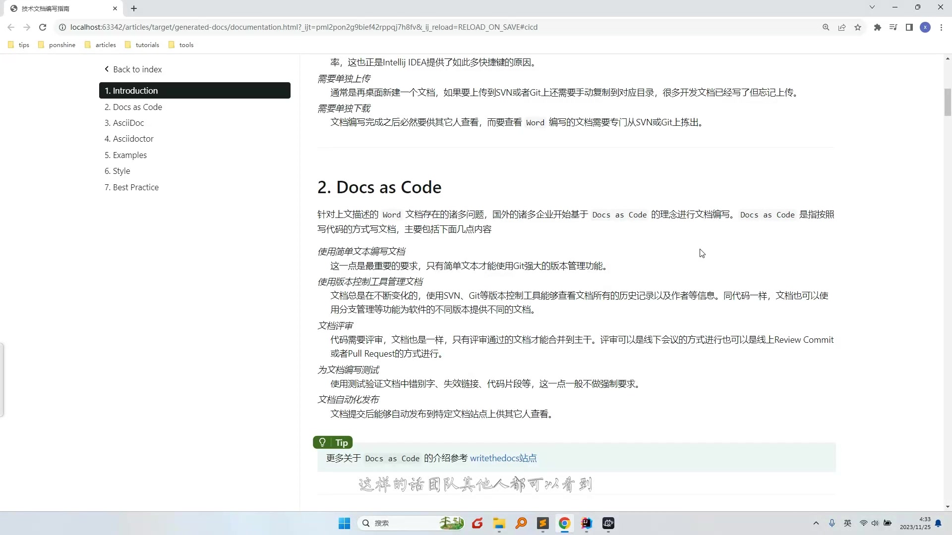Screen dimensions: 952x535
Task: Click the Windows Start button in taskbar
Action: [x=344, y=523]
